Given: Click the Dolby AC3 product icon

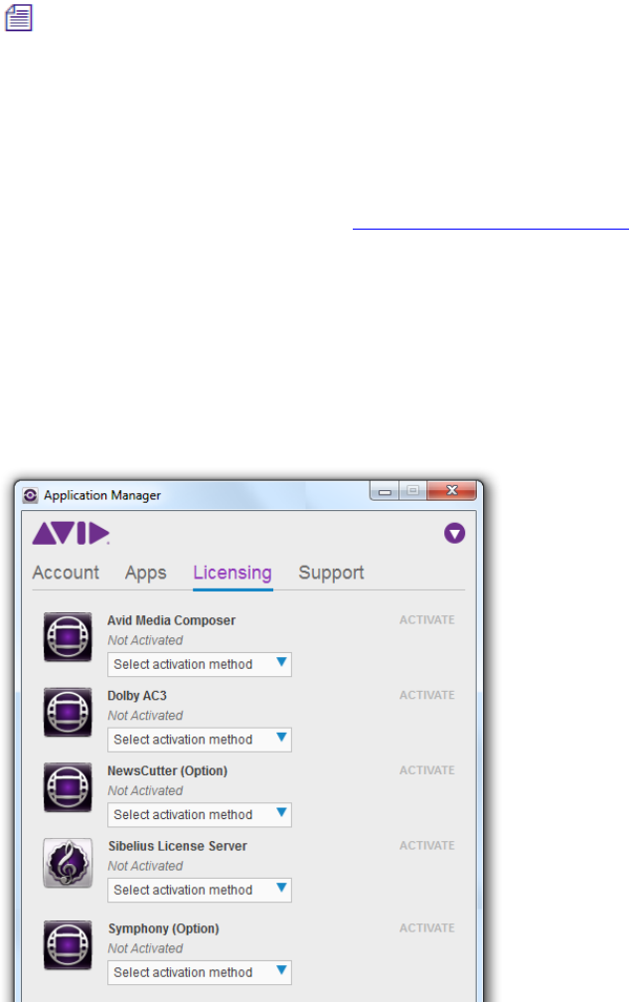Looking at the screenshot, I should 68,712.
